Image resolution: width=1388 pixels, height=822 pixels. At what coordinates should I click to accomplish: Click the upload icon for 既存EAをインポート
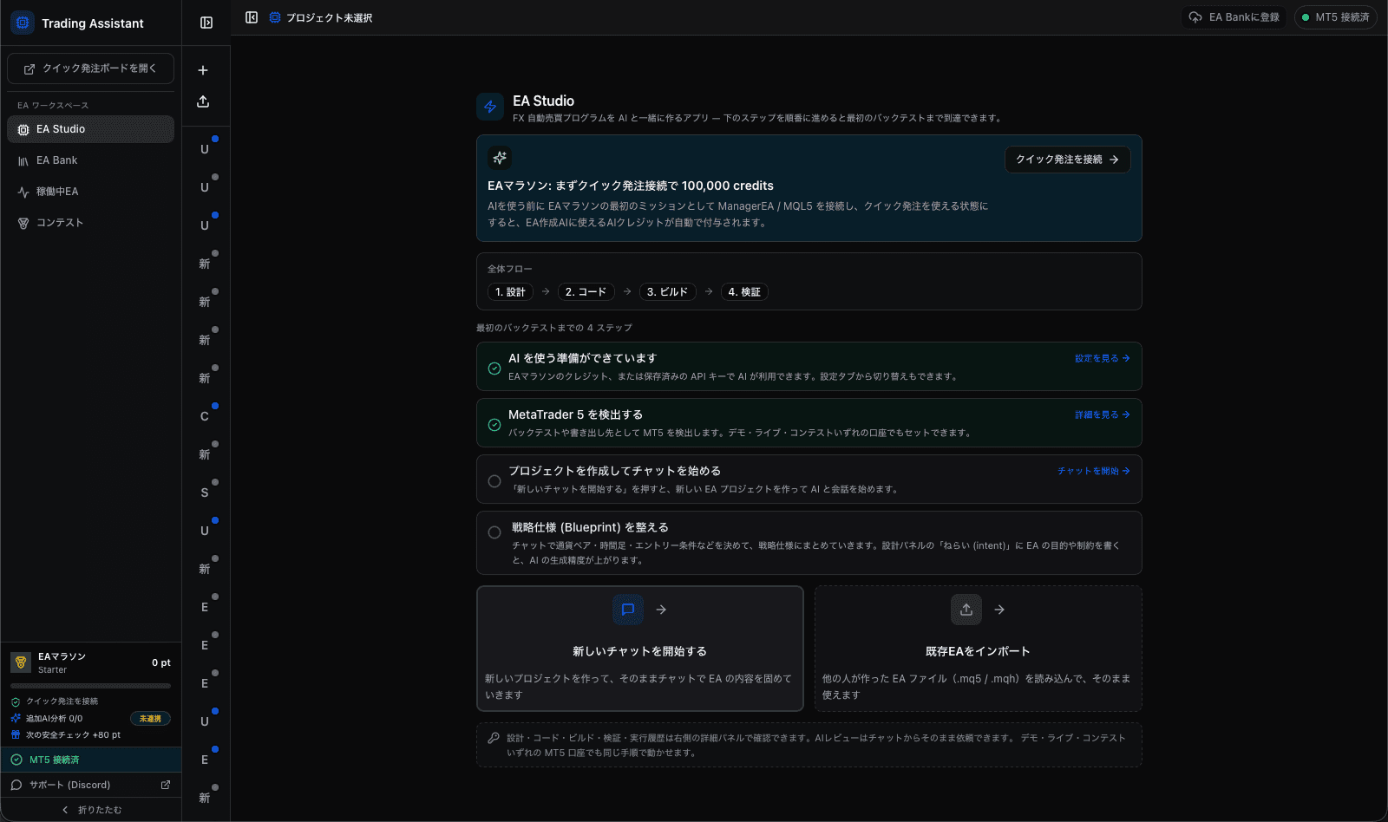[966, 610]
